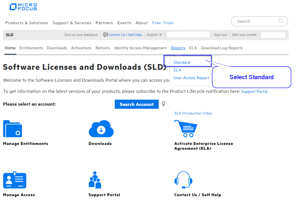Image resolution: width=296 pixels, height=203 pixels.
Task: Open the Partners menu
Action: [104, 23]
